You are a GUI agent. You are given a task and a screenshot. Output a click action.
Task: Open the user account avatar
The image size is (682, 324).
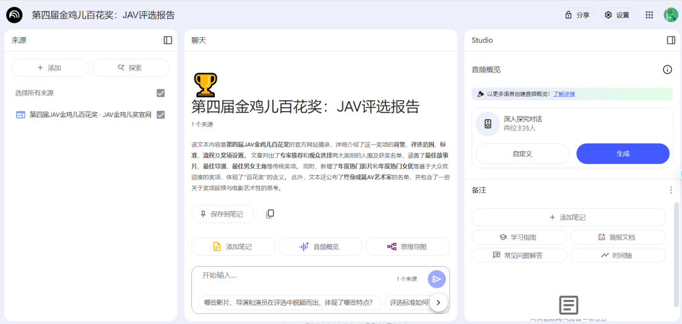coord(671,14)
